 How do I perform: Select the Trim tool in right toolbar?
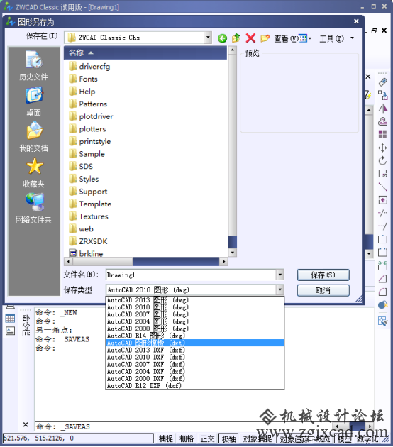point(383,214)
